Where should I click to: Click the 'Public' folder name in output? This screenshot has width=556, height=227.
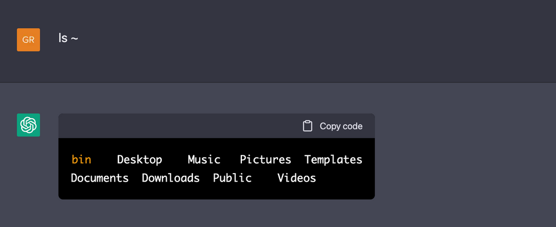pos(232,178)
